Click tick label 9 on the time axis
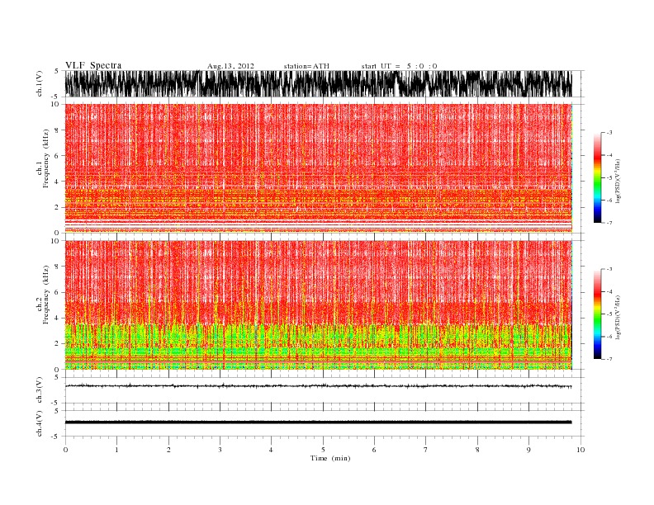654x505 pixels. point(528,450)
